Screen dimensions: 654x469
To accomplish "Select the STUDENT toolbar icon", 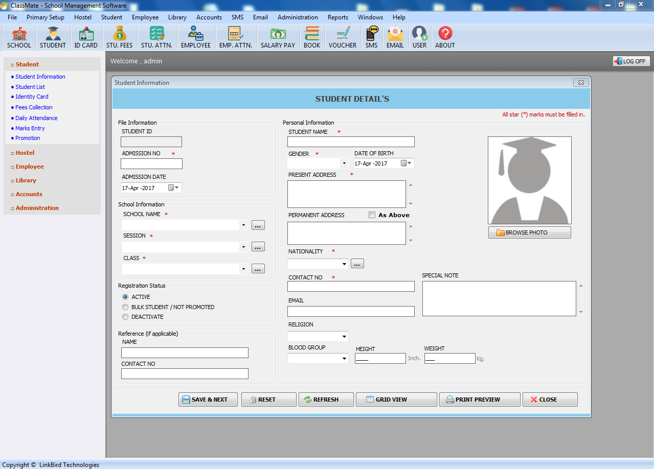I will click(x=53, y=37).
